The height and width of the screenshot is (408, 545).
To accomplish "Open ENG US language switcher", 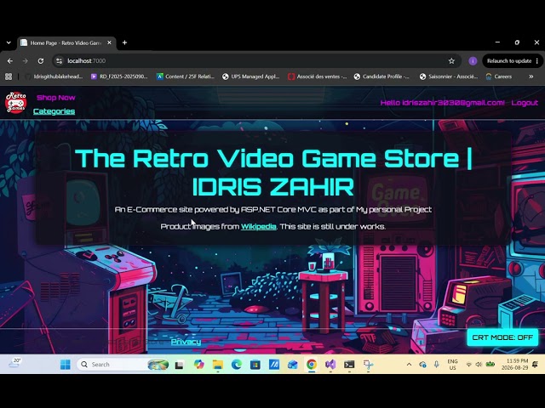I will (x=452, y=365).
